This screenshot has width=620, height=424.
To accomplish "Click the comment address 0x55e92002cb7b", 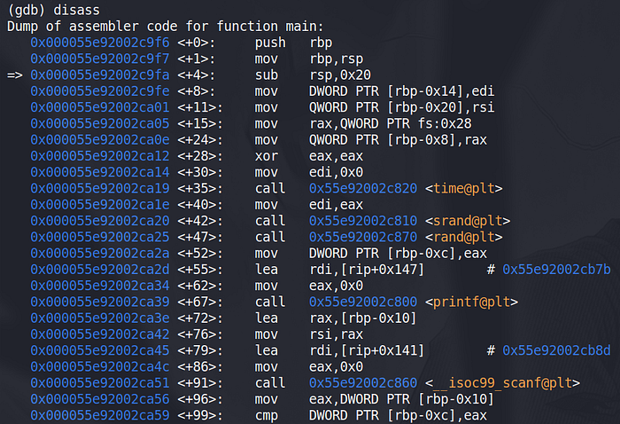I will [x=556, y=270].
